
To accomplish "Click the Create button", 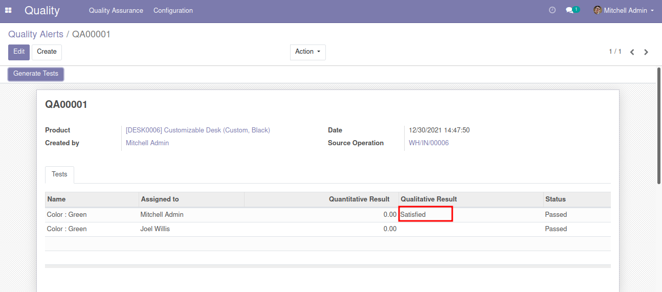I will 47,52.
